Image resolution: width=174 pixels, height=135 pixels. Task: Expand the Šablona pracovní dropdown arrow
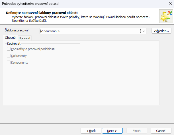[x=144, y=31]
